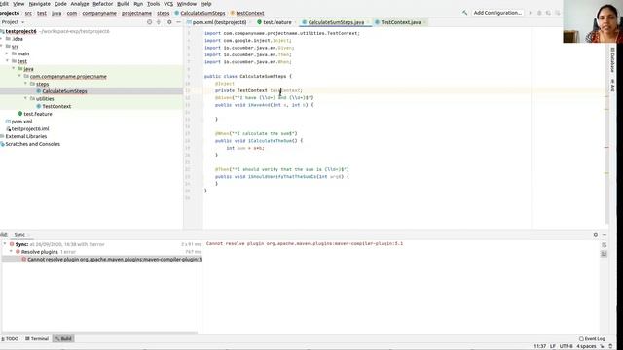623x350 pixels.
Task: Click the 11:37 cursor position in status bar
Action: pyautogui.click(x=540, y=346)
